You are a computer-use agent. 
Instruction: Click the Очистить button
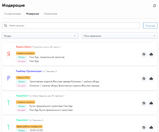150,26
